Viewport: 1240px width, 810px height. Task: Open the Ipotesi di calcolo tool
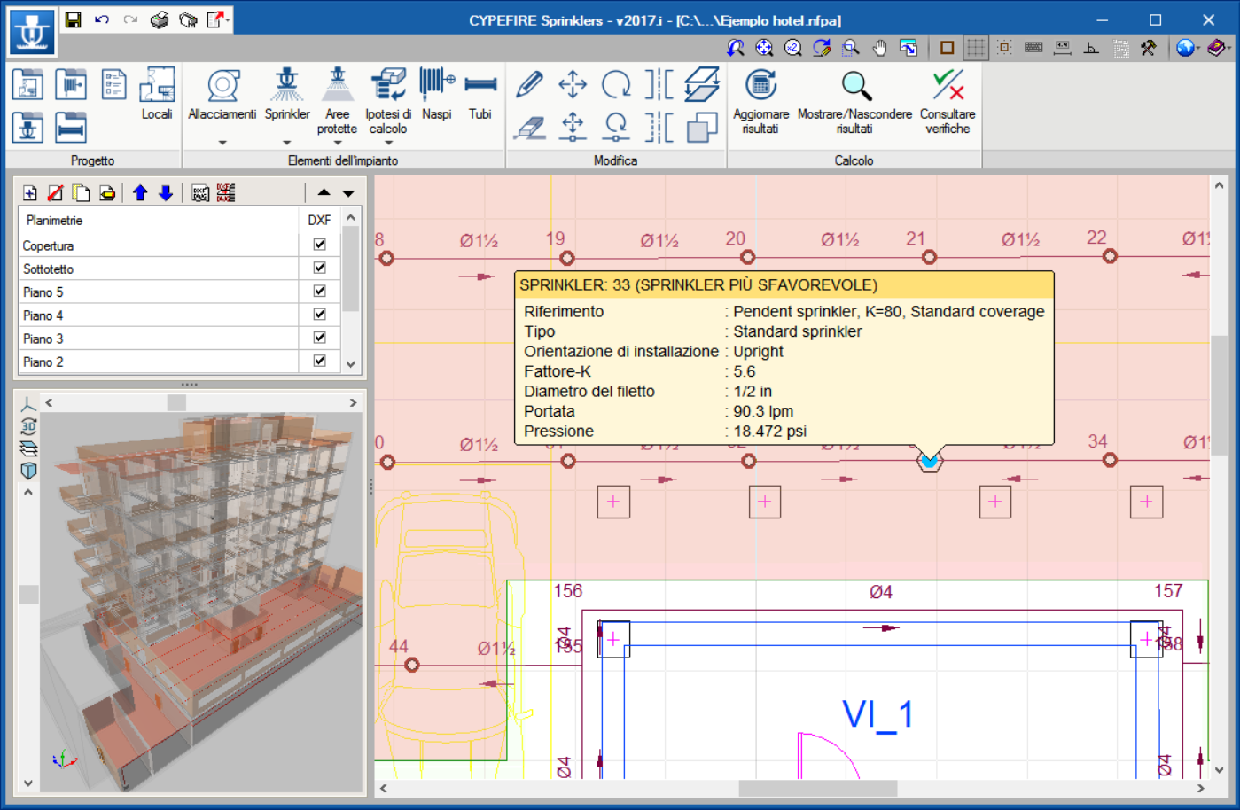(x=388, y=102)
